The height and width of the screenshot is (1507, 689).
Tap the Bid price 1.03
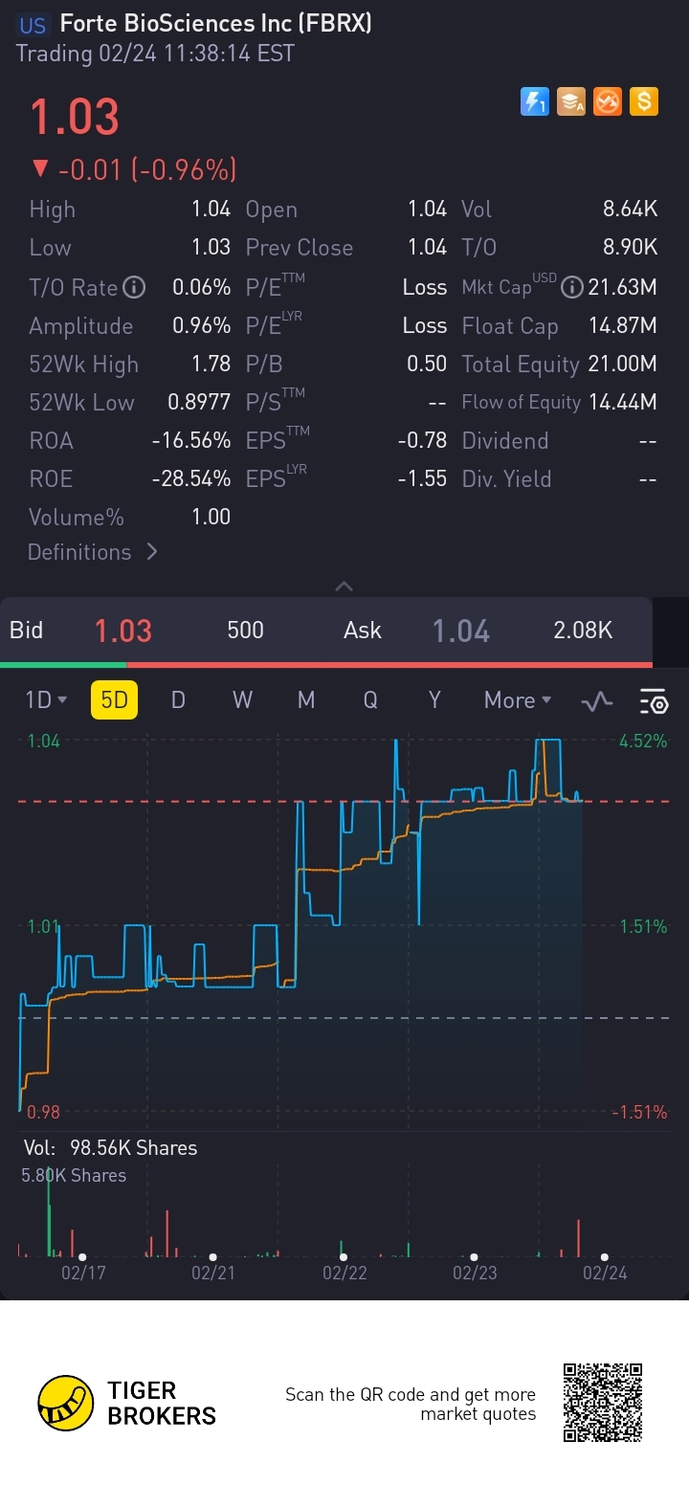pos(122,631)
